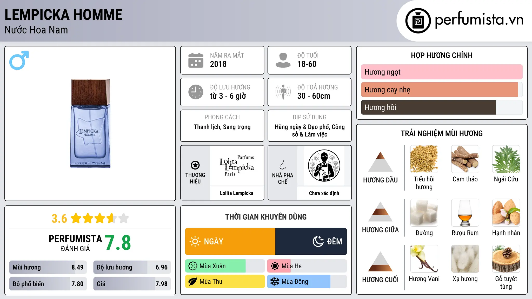This screenshot has height=299, width=532.
Task: Click the leaf icon for Mùa Thu
Action: pyautogui.click(x=193, y=282)
